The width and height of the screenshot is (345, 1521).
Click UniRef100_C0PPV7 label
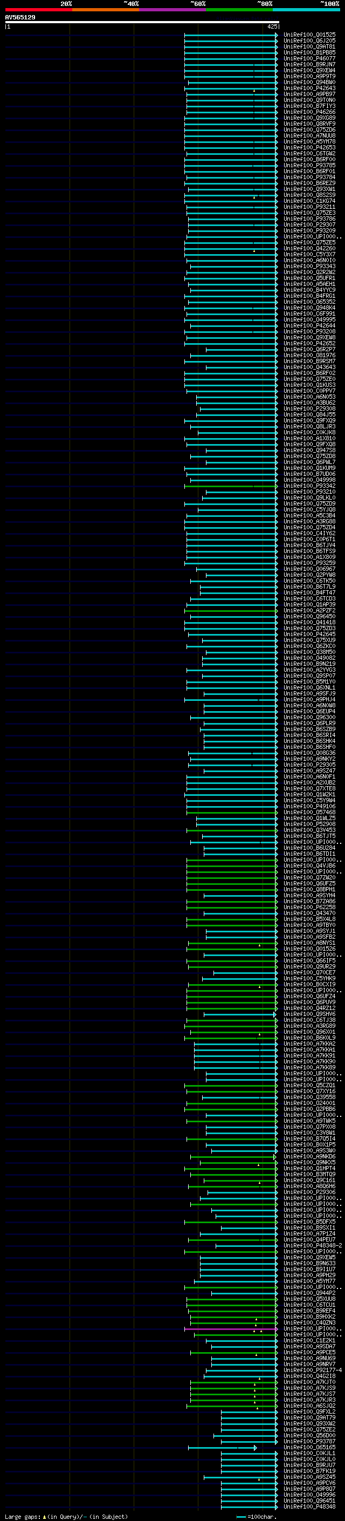point(309,391)
